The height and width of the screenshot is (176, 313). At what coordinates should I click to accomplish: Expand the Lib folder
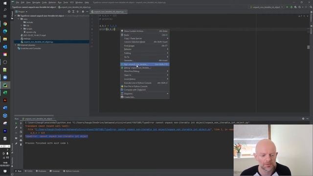[22, 25]
